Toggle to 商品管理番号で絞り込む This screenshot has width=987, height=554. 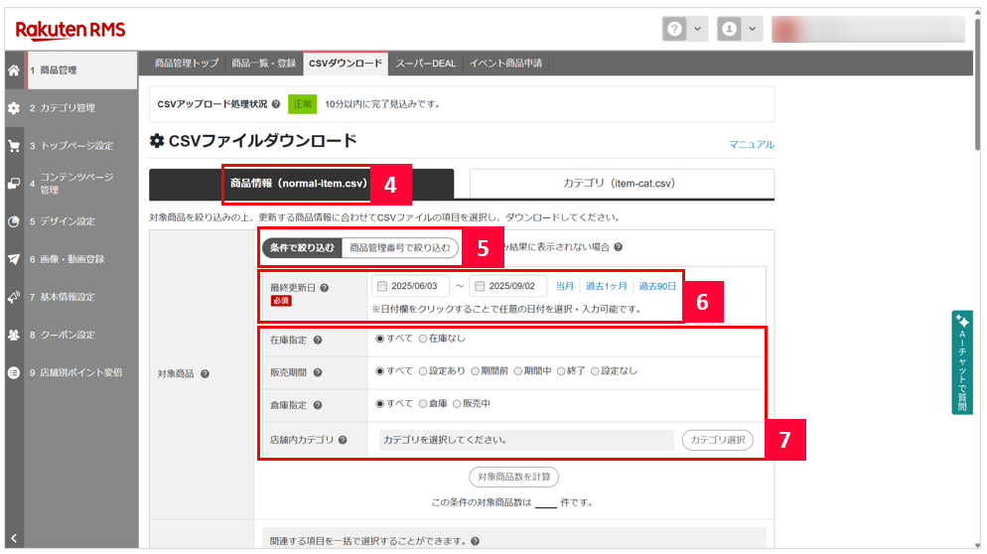point(400,247)
